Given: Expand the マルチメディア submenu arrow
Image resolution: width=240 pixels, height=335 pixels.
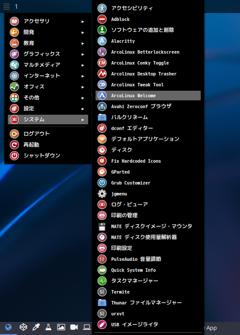Looking at the screenshot, I should (x=83, y=65).
